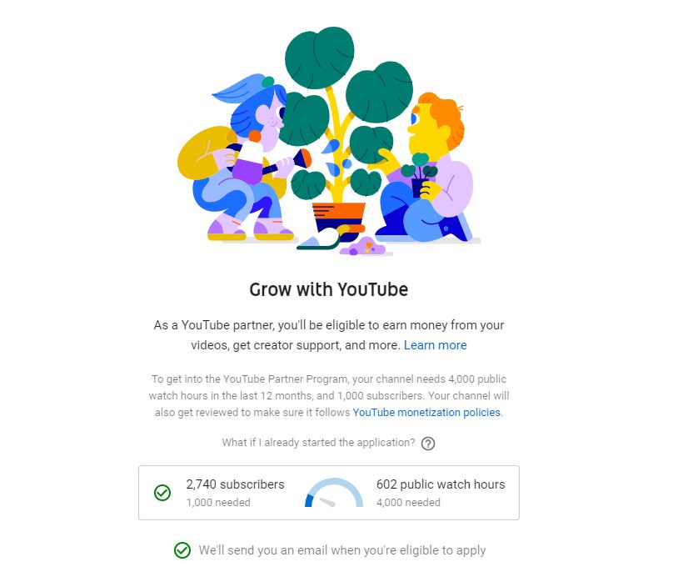Click the Grow with YouTube heading
Viewport: 683px width, 572px height.
tap(329, 289)
